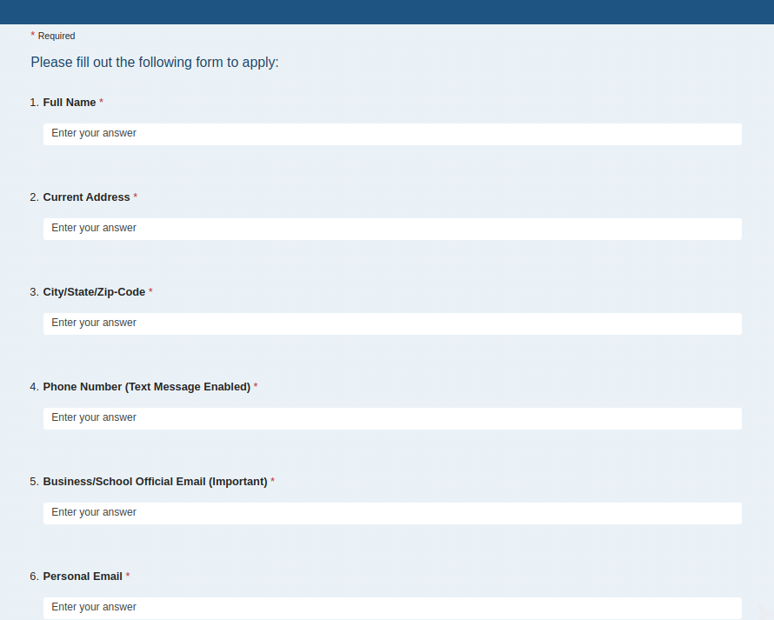
Task: Click the red asterisk beside Full Name
Action: [101, 102]
